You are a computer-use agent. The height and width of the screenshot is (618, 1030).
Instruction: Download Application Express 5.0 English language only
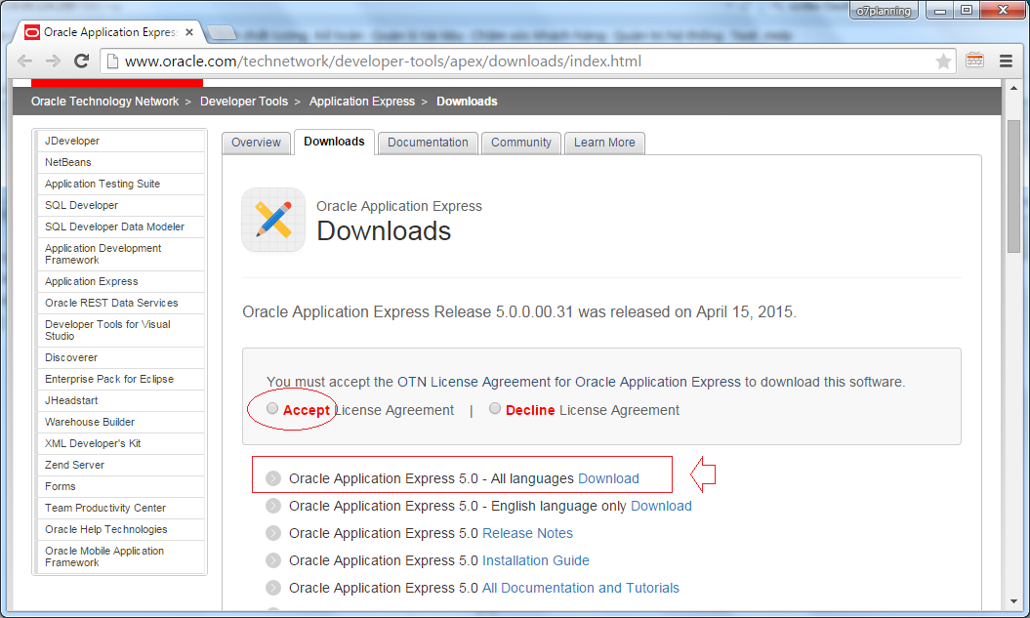pyautogui.click(x=661, y=506)
